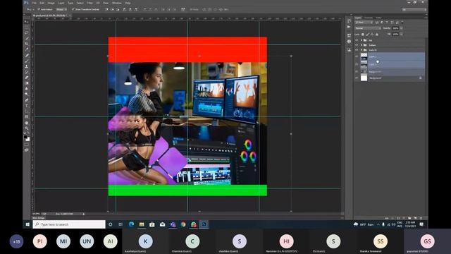Toggle the Auto-Select checkbox
Image resolution: width=451 pixels, height=254 pixels.
[39, 9]
